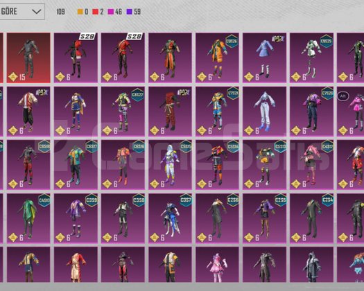Click the C6S18 hexagon badge
This screenshot has width=364, height=291.
(x=44, y=146)
